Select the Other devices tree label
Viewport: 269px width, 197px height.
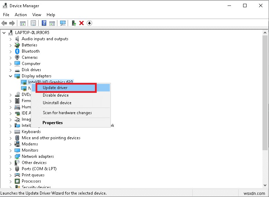(34, 163)
